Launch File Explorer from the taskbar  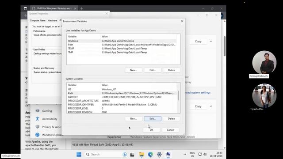pos(141,154)
